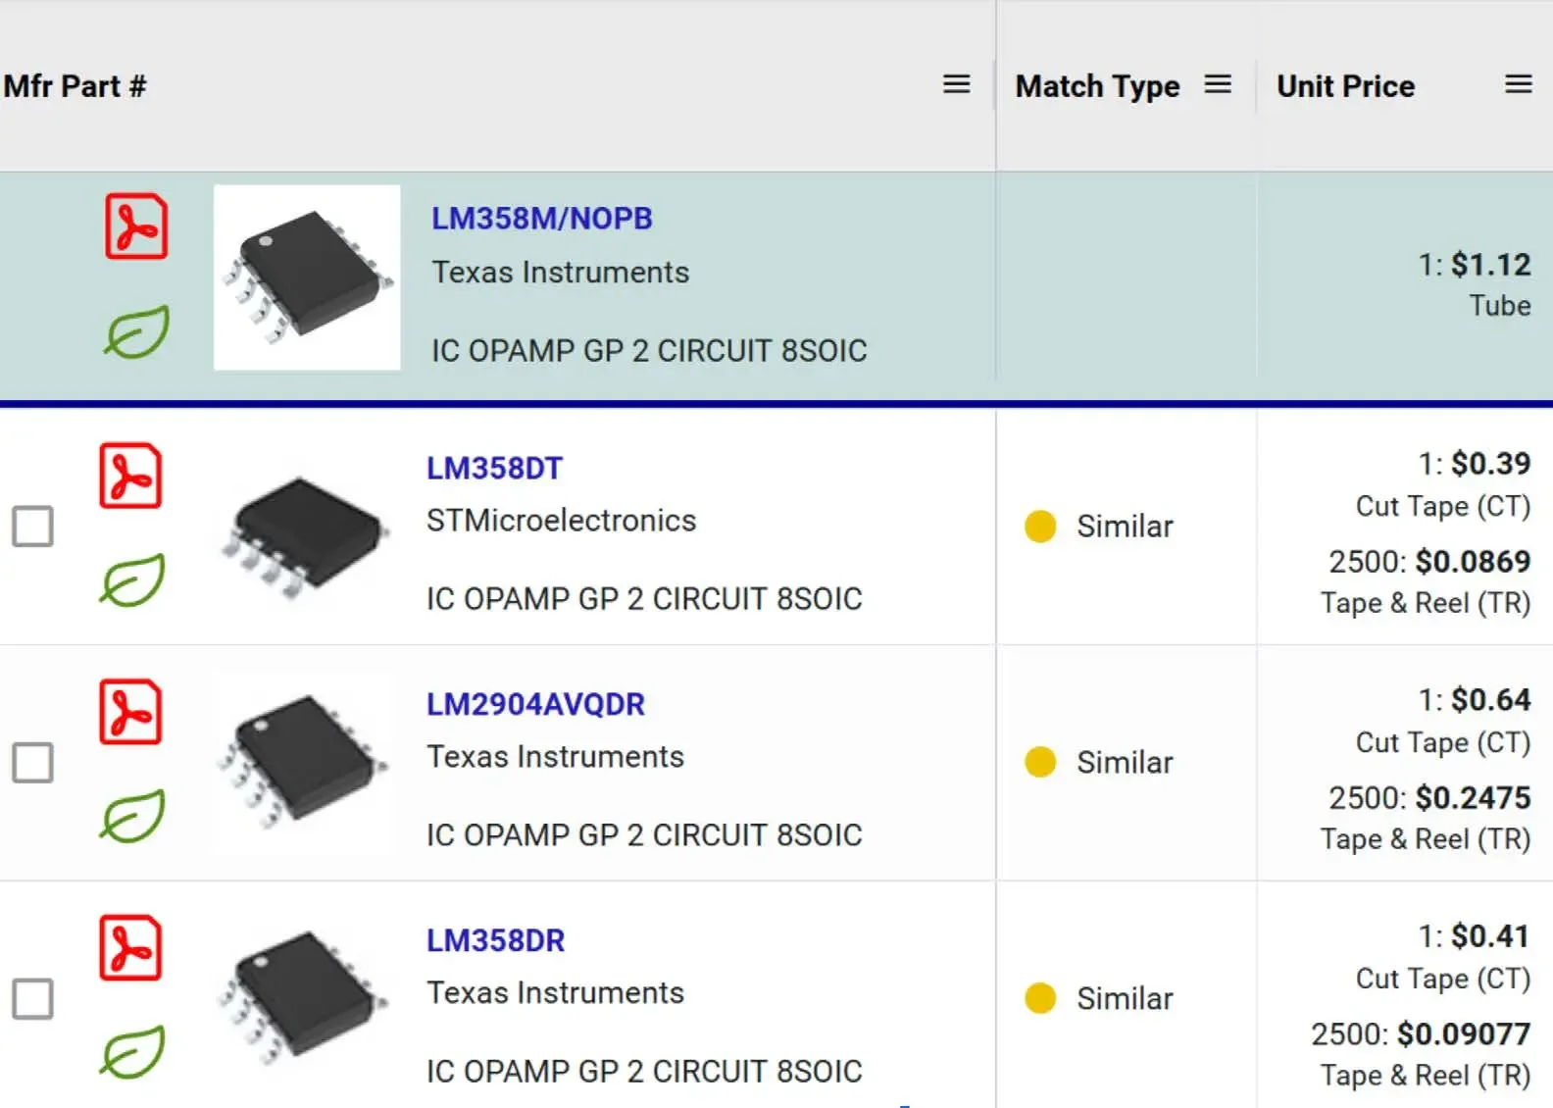
Task: Click the green leaf icon for LM358DR
Action: click(131, 1052)
